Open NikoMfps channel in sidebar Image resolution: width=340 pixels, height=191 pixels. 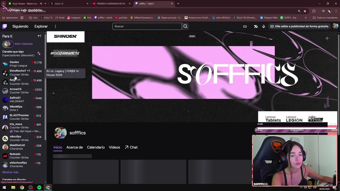tap(22, 108)
